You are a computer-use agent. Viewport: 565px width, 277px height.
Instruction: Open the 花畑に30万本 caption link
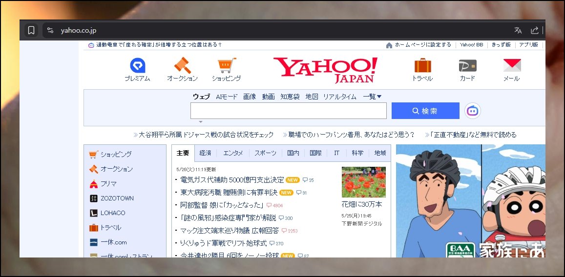tap(362, 204)
